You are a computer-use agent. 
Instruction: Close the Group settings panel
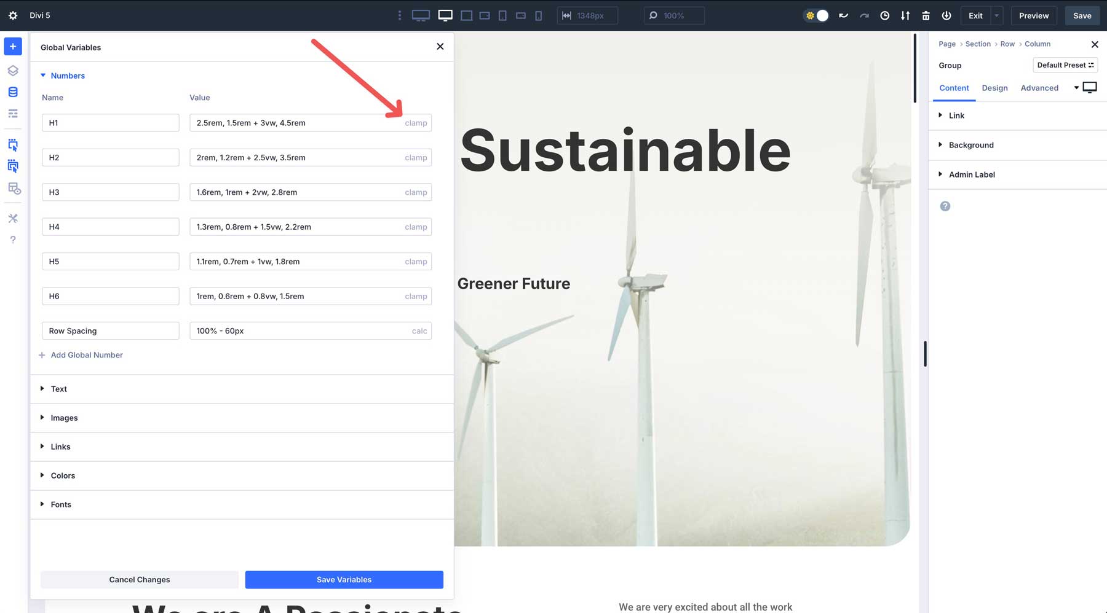1095,44
